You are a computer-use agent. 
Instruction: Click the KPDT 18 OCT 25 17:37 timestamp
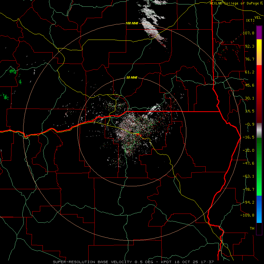(187, 262)
